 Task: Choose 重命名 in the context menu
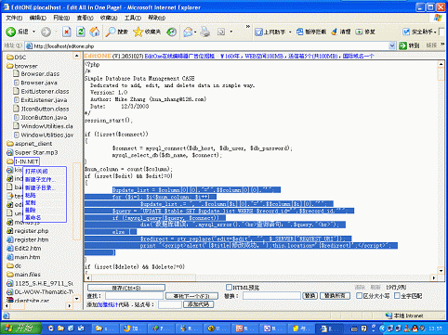(33, 217)
